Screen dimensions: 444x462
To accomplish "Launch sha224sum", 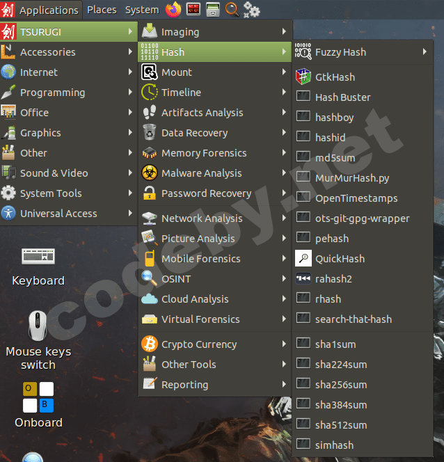I will tap(363, 364).
